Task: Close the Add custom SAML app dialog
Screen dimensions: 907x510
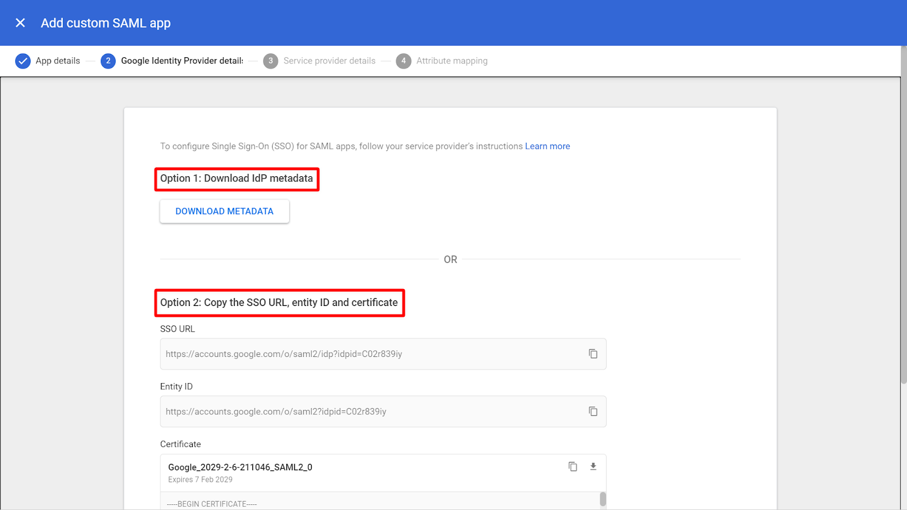Action: (x=20, y=23)
